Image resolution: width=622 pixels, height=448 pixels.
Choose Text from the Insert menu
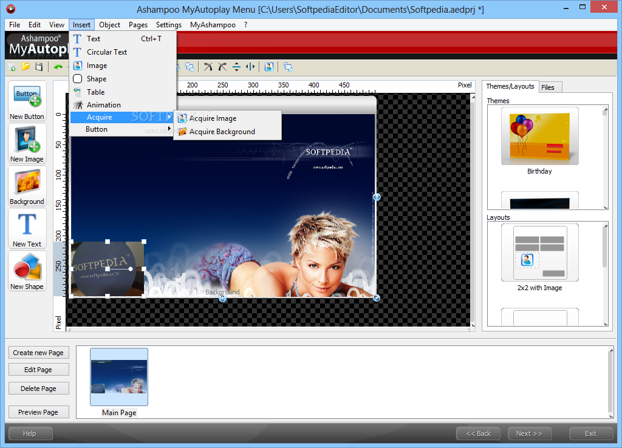[123, 39]
